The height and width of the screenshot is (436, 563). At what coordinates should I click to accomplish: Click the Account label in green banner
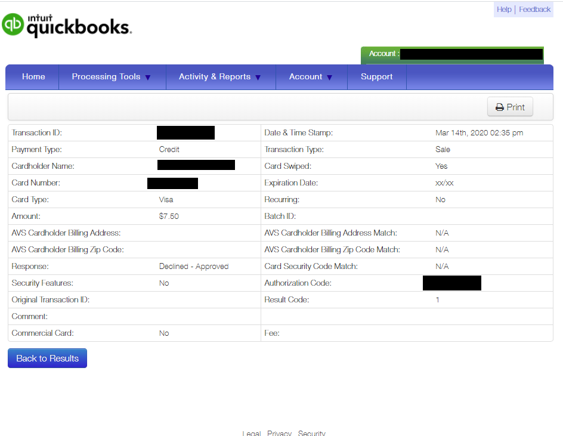[x=384, y=54]
